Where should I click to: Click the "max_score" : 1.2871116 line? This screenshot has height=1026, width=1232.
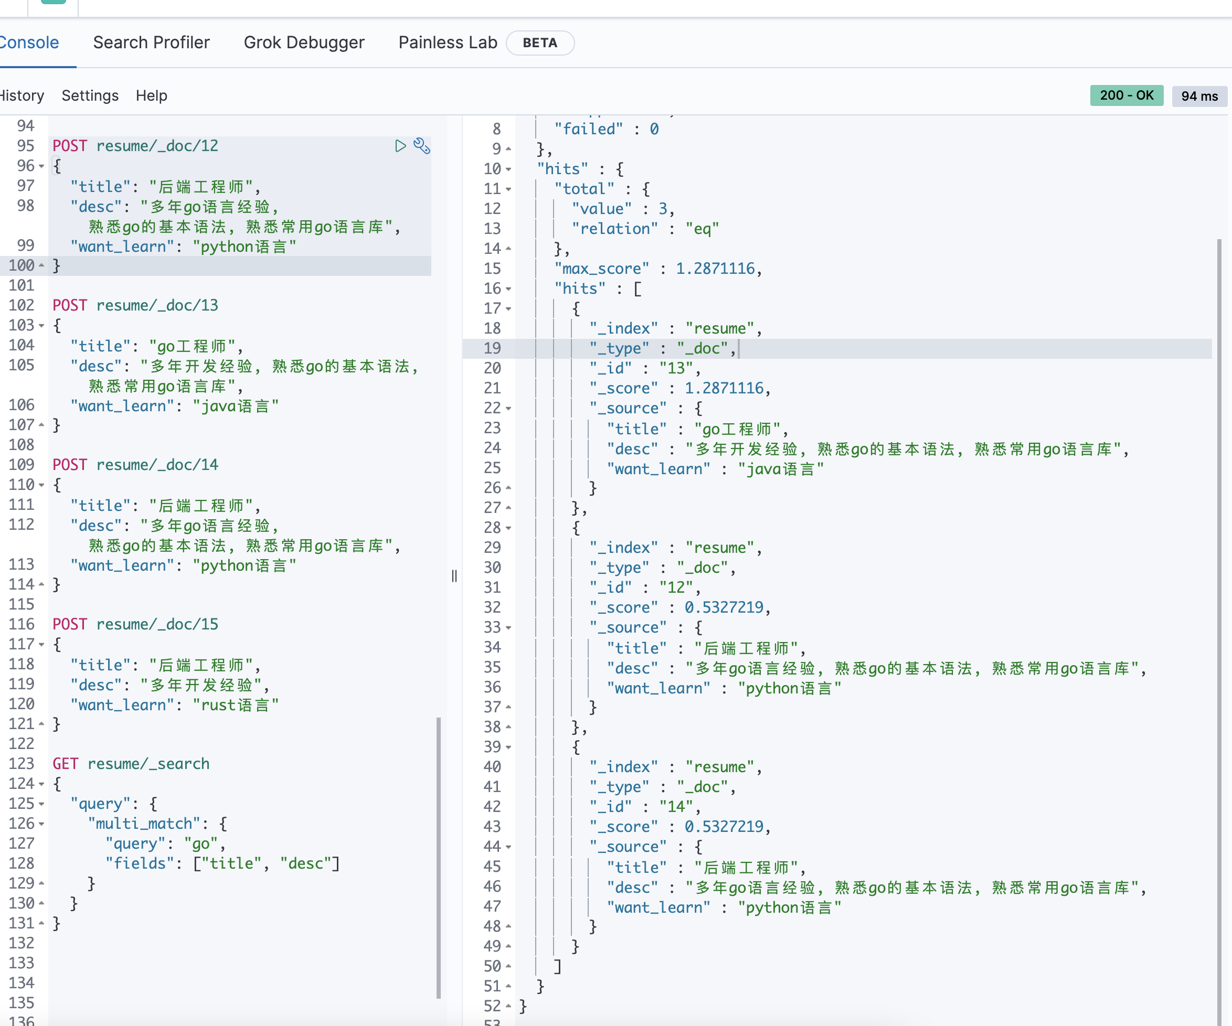click(x=657, y=269)
